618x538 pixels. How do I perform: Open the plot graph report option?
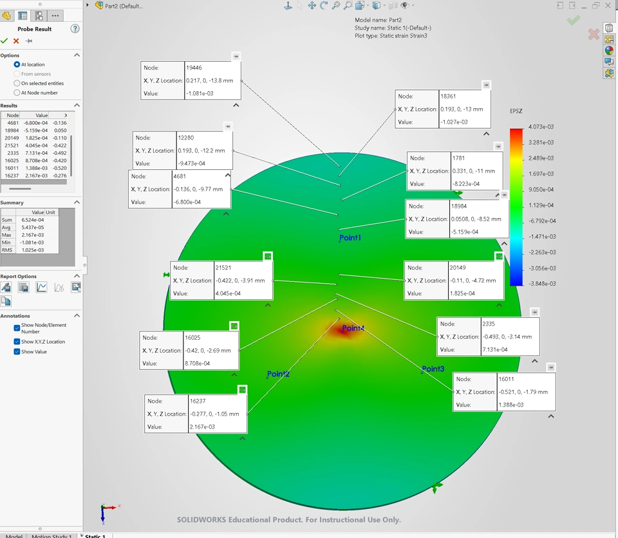click(x=41, y=287)
